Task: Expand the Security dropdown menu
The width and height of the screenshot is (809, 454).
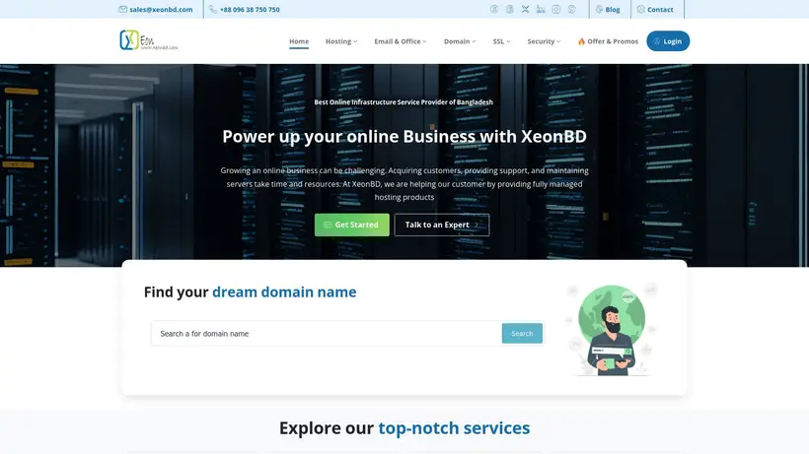Action: [544, 41]
